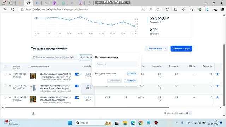
Task: Delete product 1715226152 with trash icon
Action: (x=218, y=97)
